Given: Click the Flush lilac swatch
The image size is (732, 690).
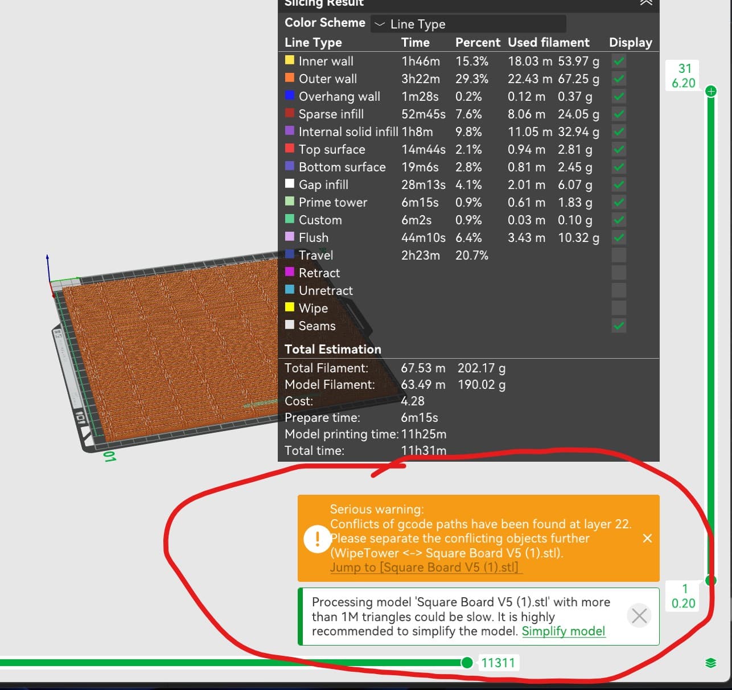Looking at the screenshot, I should (290, 236).
